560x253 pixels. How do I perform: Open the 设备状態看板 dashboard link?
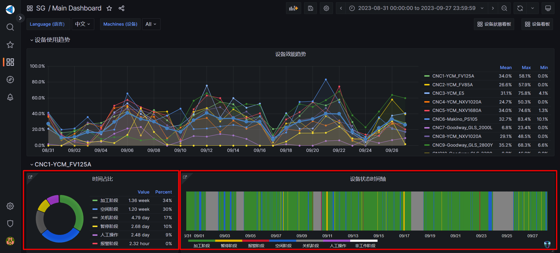tap(494, 24)
